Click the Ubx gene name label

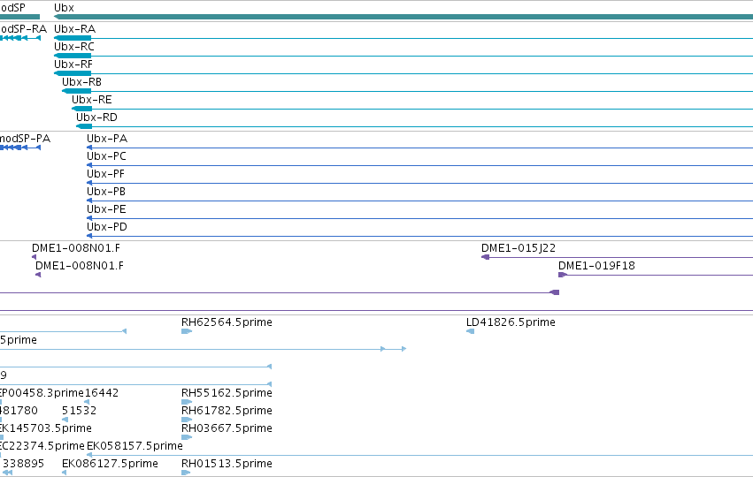tap(64, 8)
